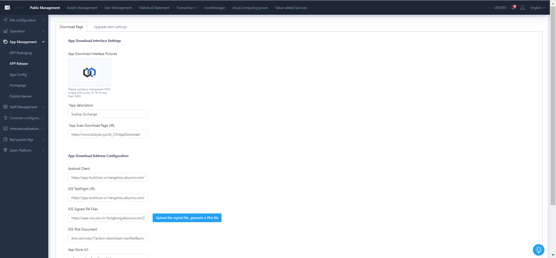Expand the Open Platform chevron

pos(43,150)
